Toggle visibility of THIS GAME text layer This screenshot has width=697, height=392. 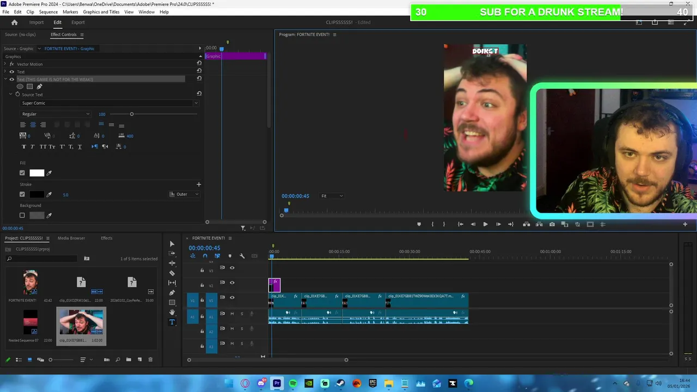pos(12,79)
